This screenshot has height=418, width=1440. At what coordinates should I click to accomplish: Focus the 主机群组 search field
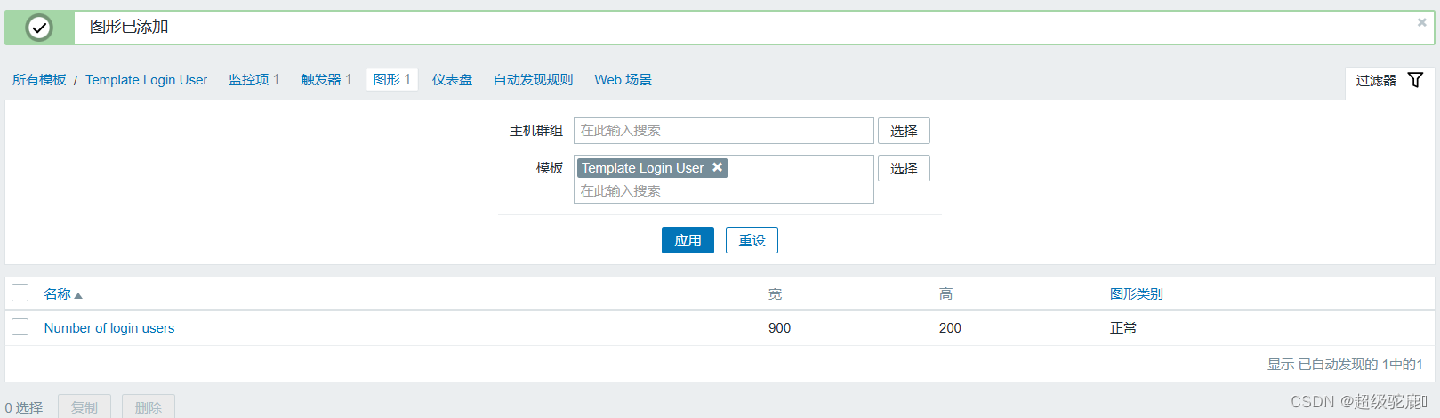(724, 131)
